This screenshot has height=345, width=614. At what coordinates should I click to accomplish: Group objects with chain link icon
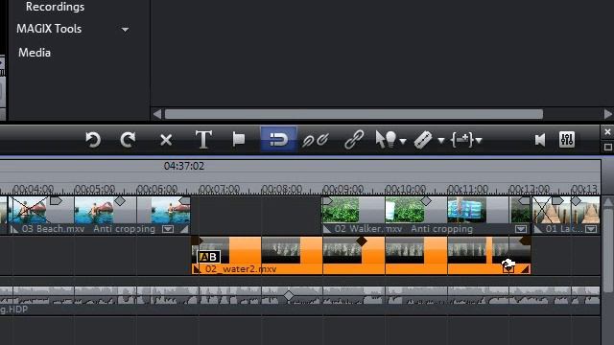354,140
